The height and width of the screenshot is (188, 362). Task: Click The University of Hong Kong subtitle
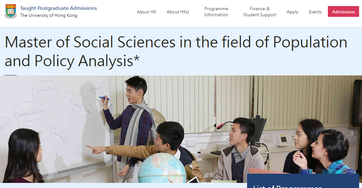(49, 15)
